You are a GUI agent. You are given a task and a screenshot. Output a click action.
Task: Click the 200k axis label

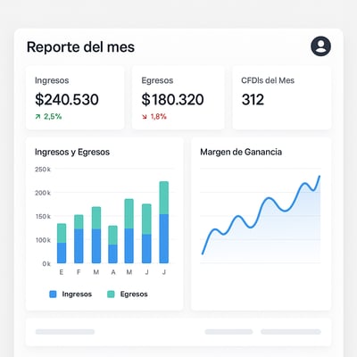pos(43,193)
